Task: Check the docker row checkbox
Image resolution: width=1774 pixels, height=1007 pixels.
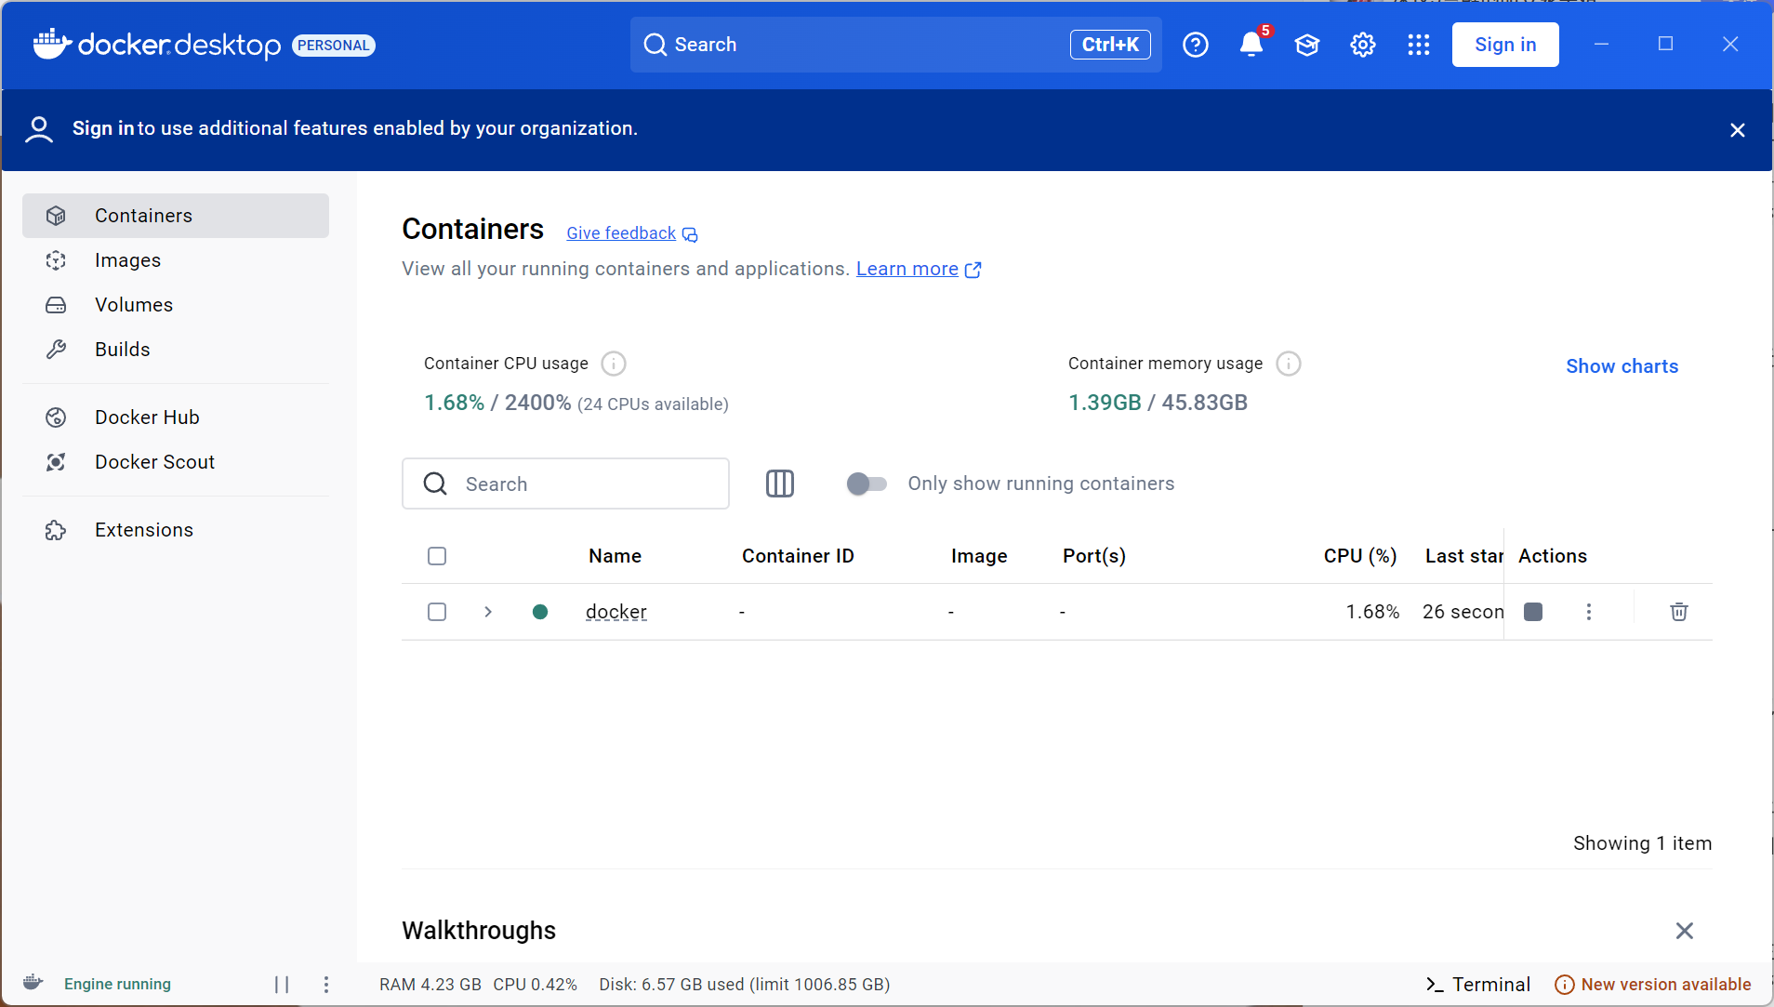Action: (437, 612)
